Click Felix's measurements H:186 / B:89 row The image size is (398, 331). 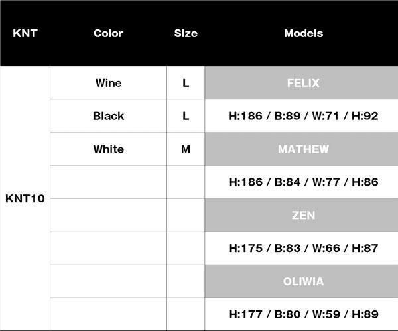(303, 116)
